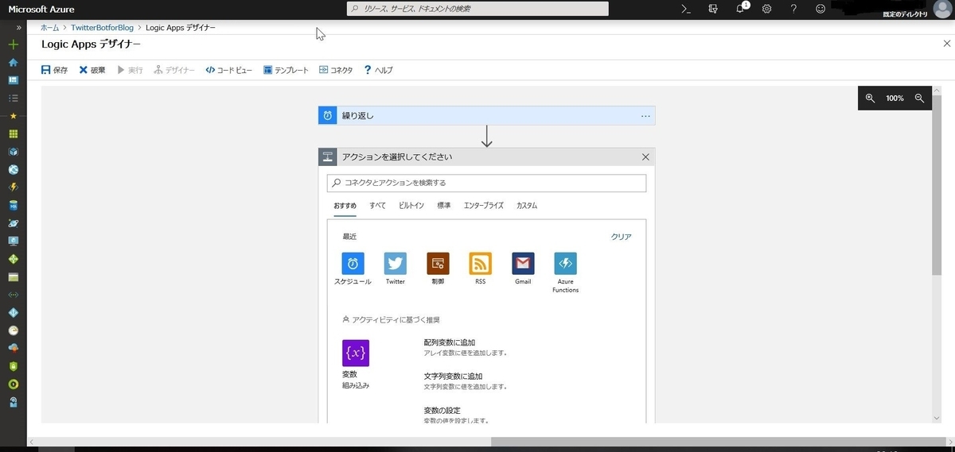
Task: Zoom out on the designer canvas
Action: point(919,99)
